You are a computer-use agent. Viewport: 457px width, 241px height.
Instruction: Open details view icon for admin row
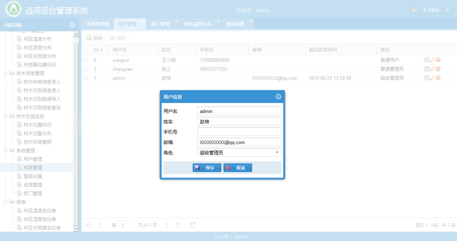tap(427, 78)
